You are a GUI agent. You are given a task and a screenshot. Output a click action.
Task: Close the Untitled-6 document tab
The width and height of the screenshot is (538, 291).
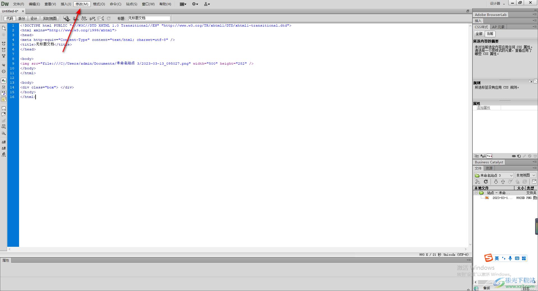(x=23, y=11)
